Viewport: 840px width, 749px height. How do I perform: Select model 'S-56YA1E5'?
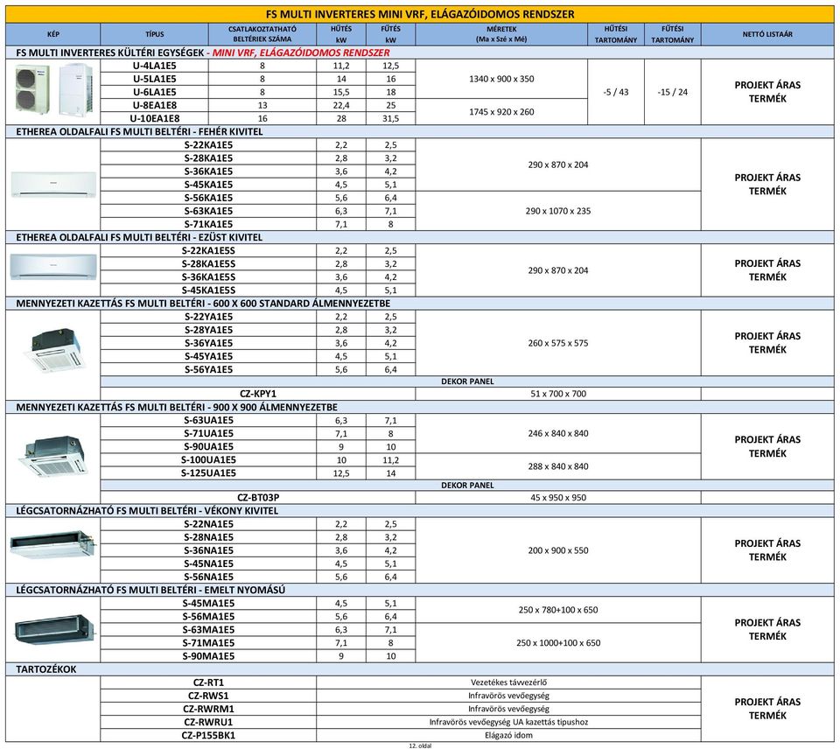click(x=208, y=369)
